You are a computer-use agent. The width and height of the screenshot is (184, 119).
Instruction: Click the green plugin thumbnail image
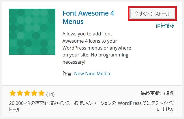pos(32,32)
